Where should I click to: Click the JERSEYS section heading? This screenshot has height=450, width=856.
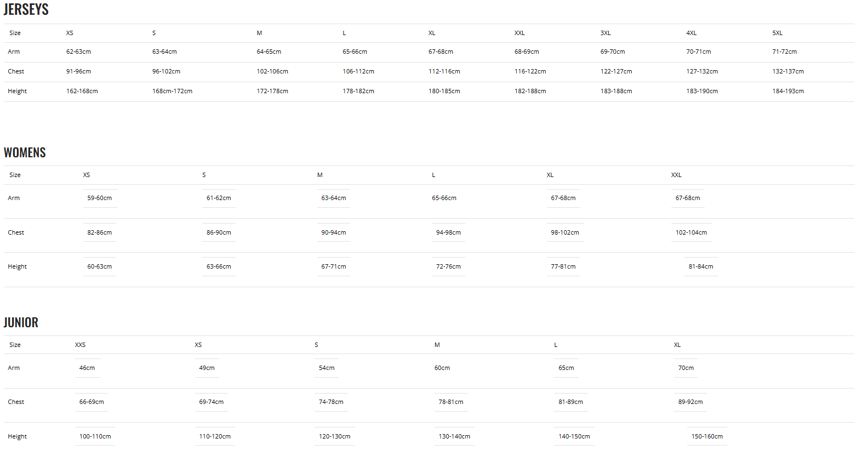pos(26,9)
